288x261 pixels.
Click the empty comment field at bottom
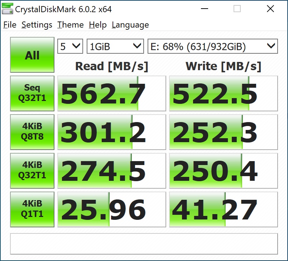point(144,244)
